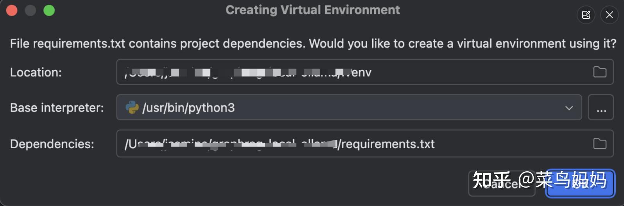Expand the Base interpreter dropdown arrow
Screen dimensions: 624x206
(569, 108)
